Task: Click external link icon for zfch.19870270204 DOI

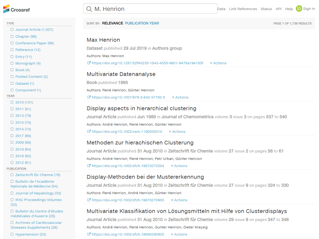Action: click(89, 166)
